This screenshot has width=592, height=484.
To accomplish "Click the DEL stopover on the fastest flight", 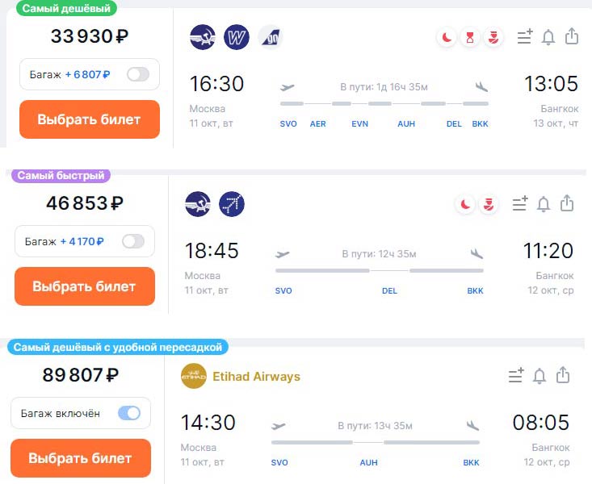I will 389,291.
